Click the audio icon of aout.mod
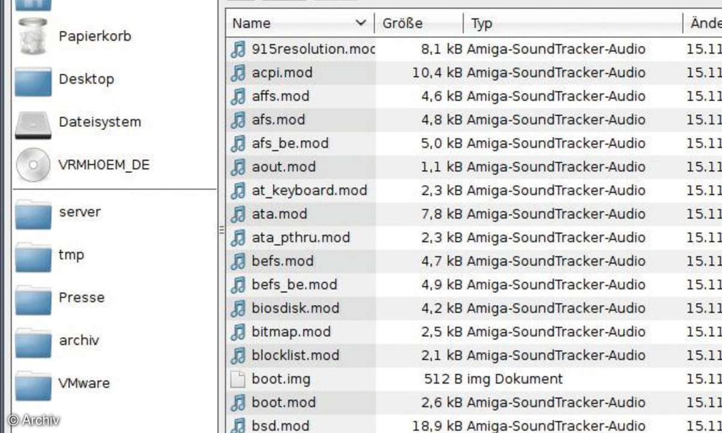The image size is (722, 433). pyautogui.click(x=238, y=167)
